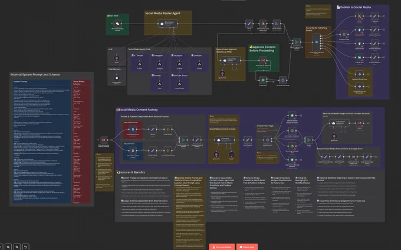Select the Gmail node in Send to Gmail box
Image resolution: width=401 pixels, height=250 pixels.
click(359, 123)
